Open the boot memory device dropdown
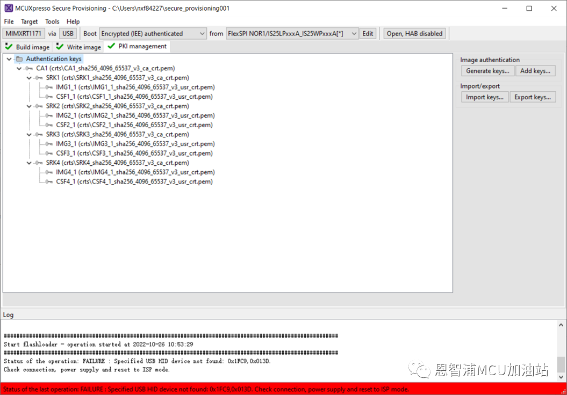The image size is (567, 395). tap(292, 34)
